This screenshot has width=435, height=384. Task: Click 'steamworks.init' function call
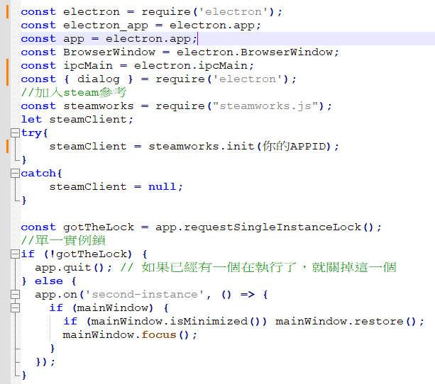coord(202,146)
